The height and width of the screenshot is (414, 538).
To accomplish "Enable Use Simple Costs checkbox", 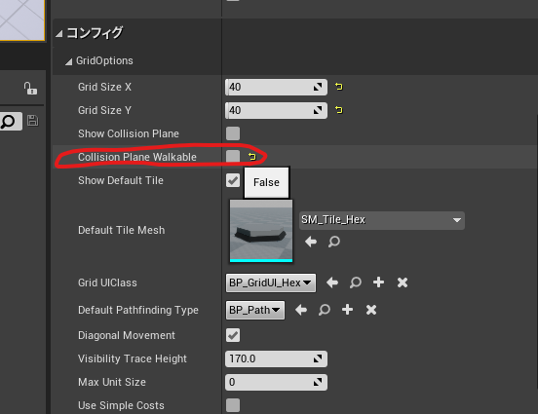I will pos(233,405).
